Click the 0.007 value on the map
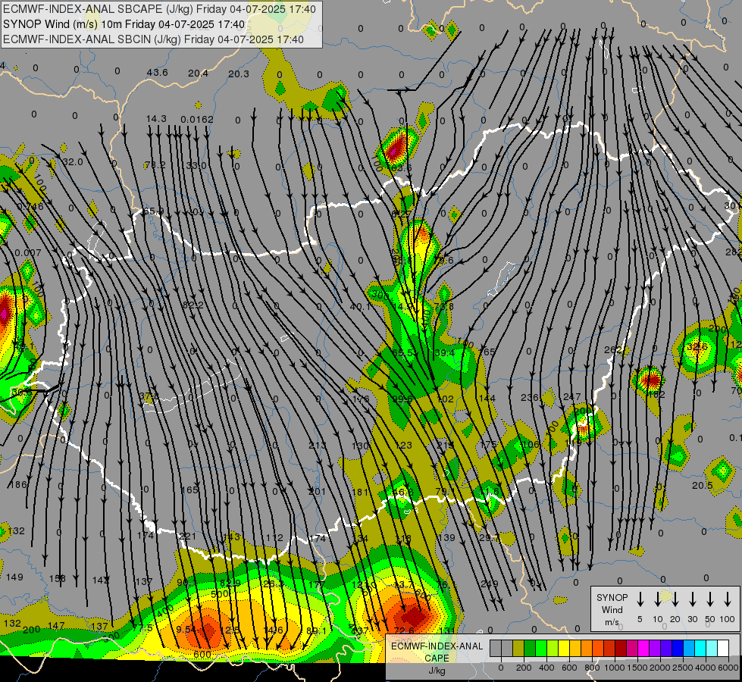742x682 pixels. 28,253
